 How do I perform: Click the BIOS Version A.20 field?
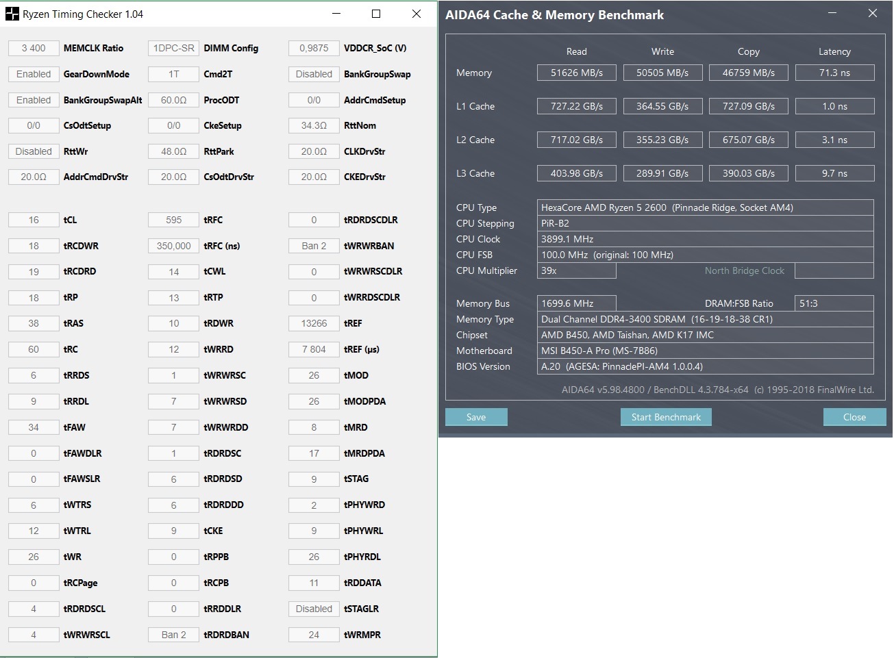[706, 366]
